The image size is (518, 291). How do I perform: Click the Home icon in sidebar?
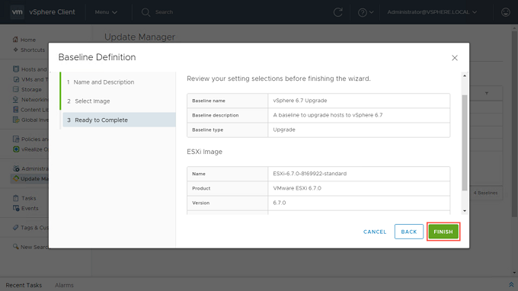15,40
